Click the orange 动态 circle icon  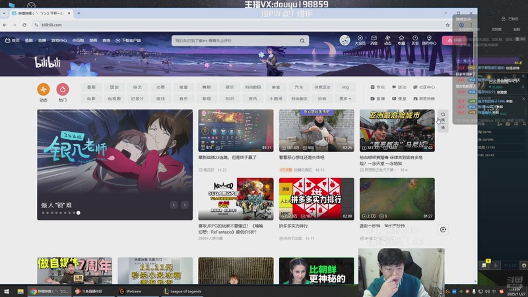coord(44,90)
